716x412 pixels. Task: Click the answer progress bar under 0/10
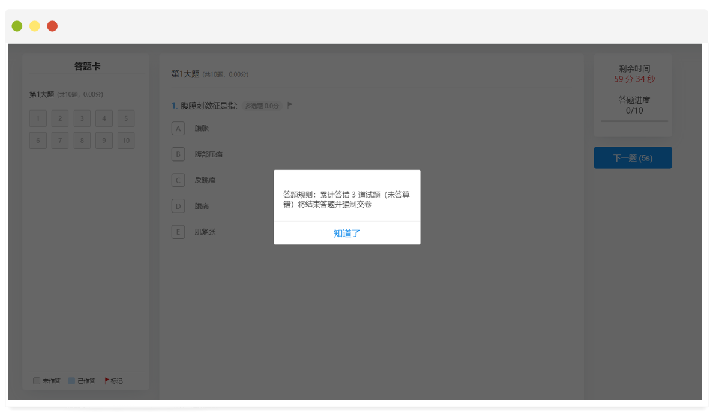click(634, 121)
